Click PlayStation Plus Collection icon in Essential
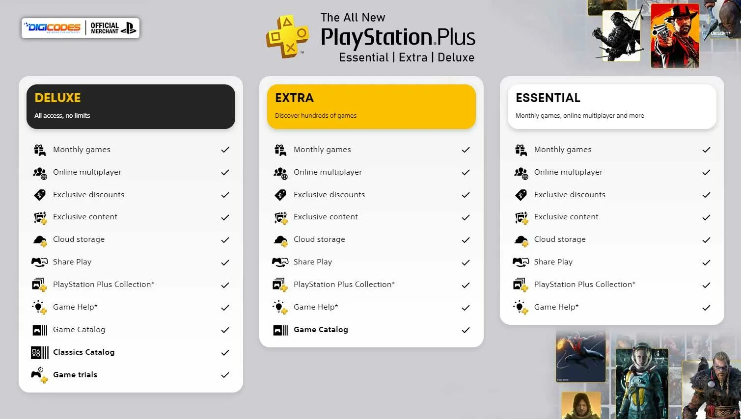 click(x=521, y=285)
